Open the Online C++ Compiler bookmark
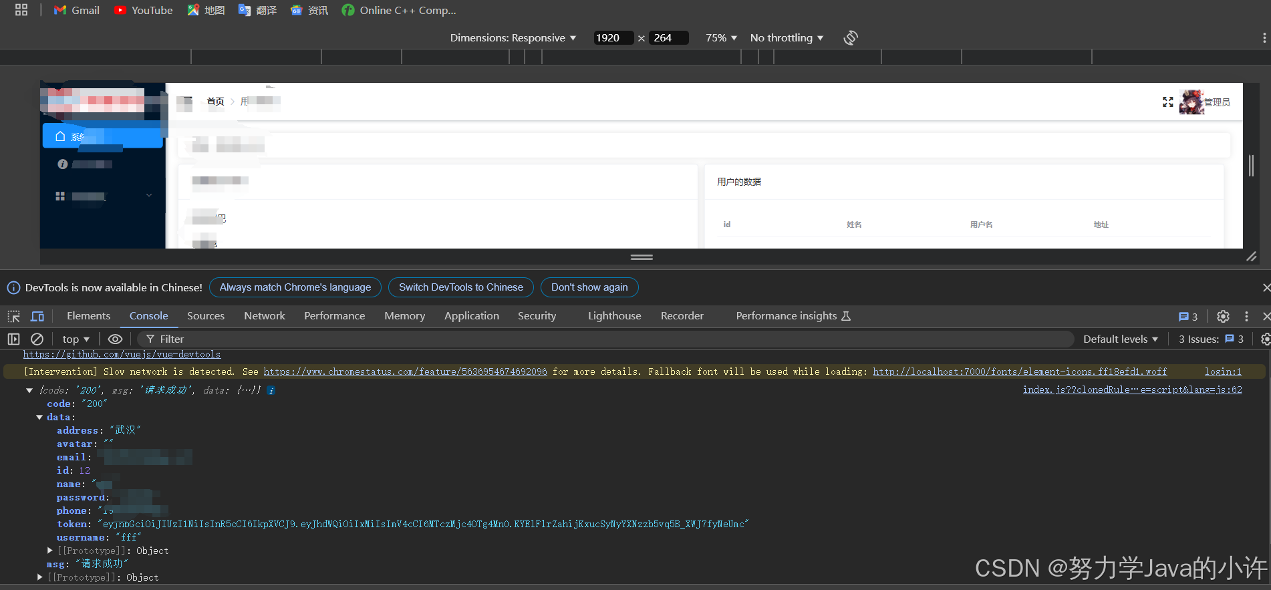 399,10
